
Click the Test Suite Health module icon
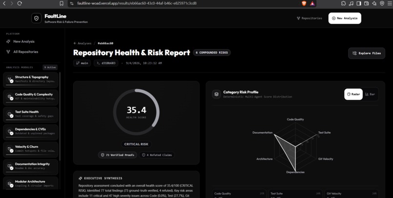[10, 114]
